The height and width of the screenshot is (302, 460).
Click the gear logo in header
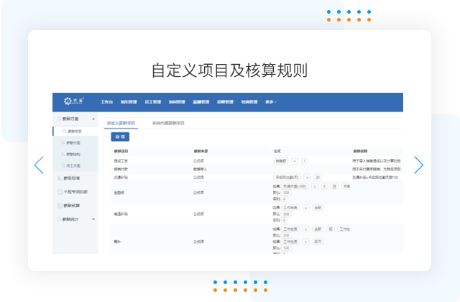(x=69, y=101)
